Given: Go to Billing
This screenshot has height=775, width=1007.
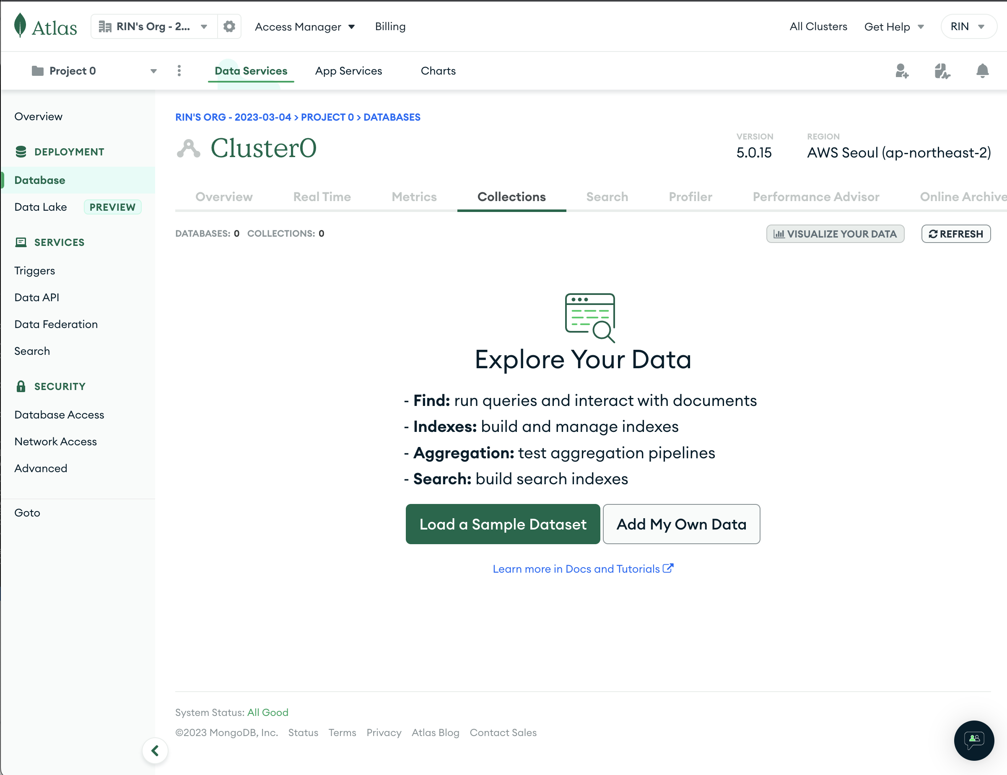Looking at the screenshot, I should (390, 26).
